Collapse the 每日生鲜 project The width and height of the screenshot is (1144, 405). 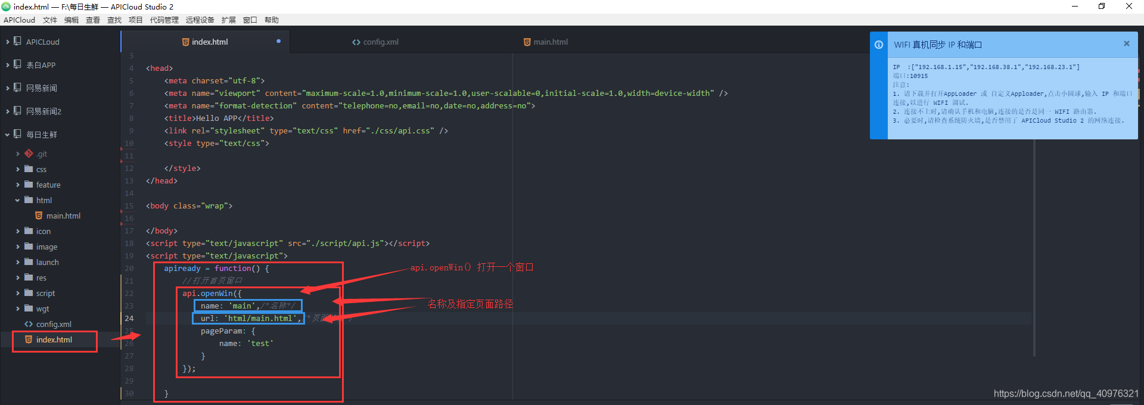coord(7,135)
